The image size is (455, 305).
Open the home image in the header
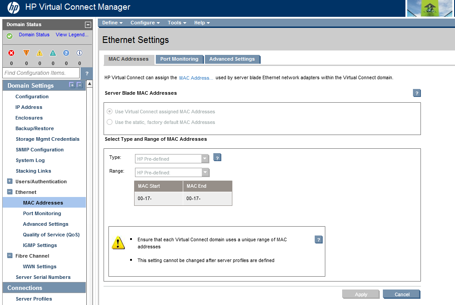[430, 8]
